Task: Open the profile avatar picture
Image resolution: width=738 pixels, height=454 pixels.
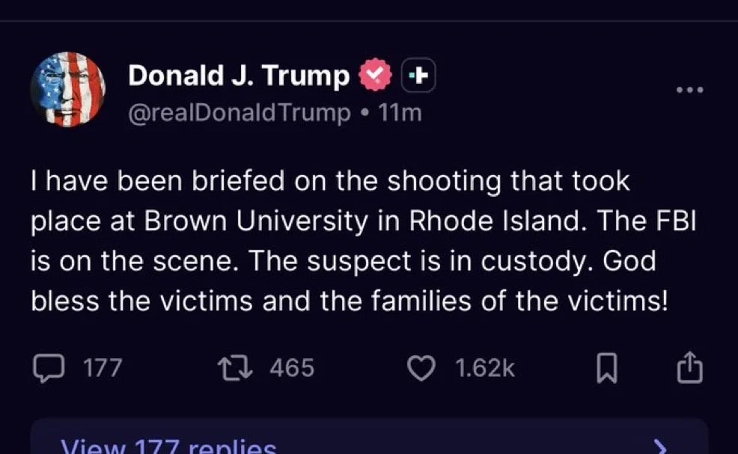Action: tap(68, 91)
